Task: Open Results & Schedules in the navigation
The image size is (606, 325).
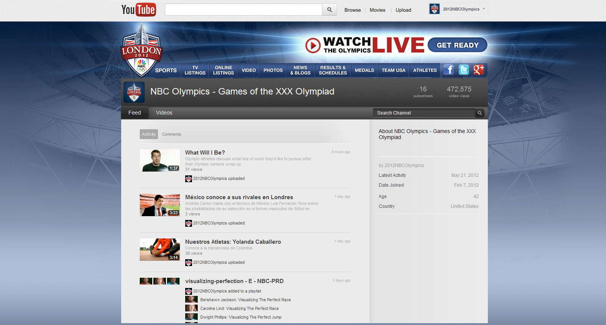Action: pos(333,70)
